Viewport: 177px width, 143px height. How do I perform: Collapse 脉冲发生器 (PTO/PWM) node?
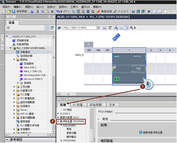point(58,121)
